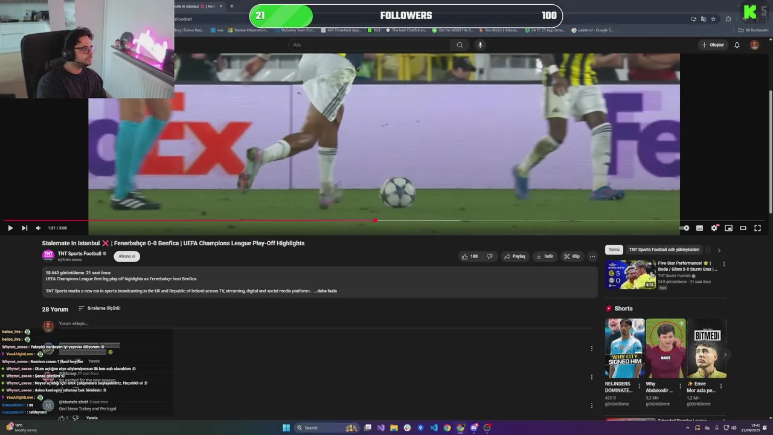
Task: Open the Kick bookmark
Action: [x=374, y=30]
